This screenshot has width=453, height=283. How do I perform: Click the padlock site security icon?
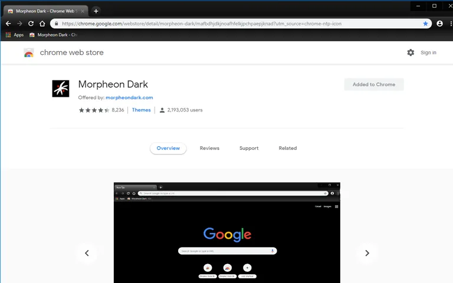[57, 24]
